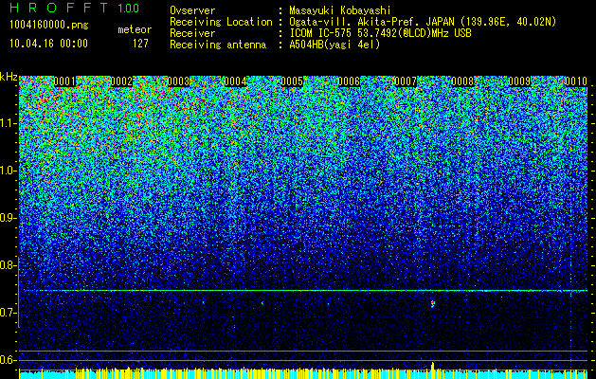Viewport: 596px width, 379px height.
Task: Select the meteor count 127
Action: pyautogui.click(x=140, y=44)
